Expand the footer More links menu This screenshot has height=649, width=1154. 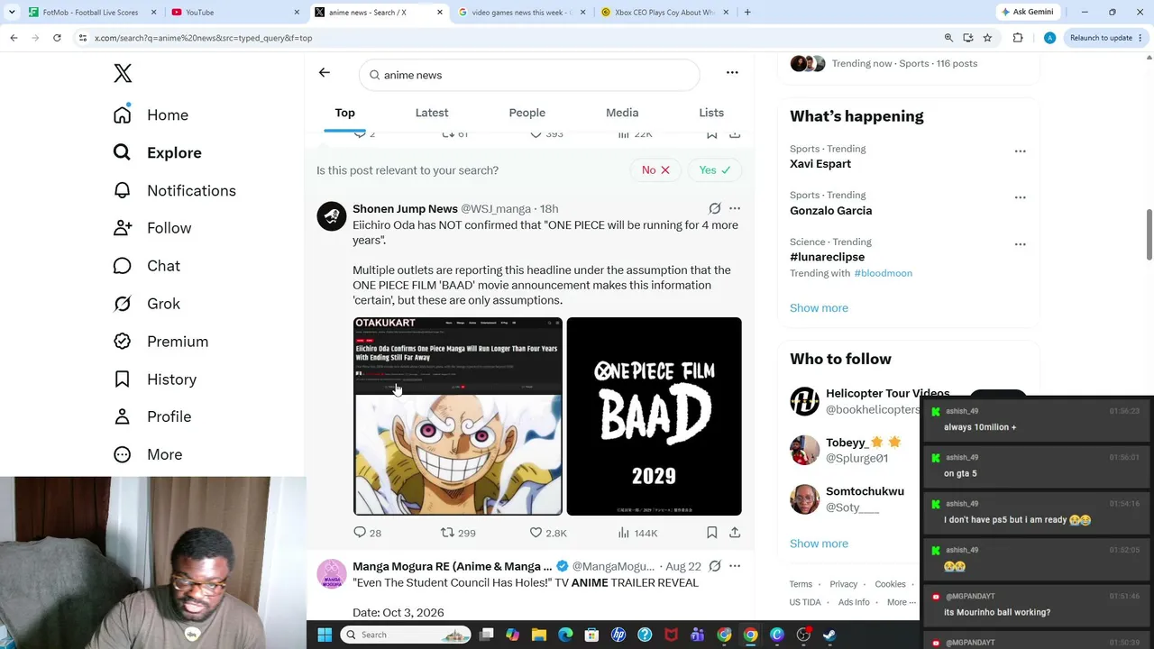[901, 603]
